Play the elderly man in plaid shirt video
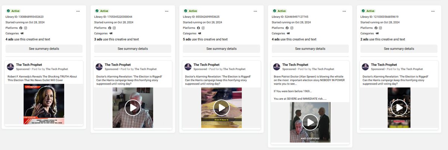Screen dimensions: 448x150 pyautogui.click(x=133, y=108)
